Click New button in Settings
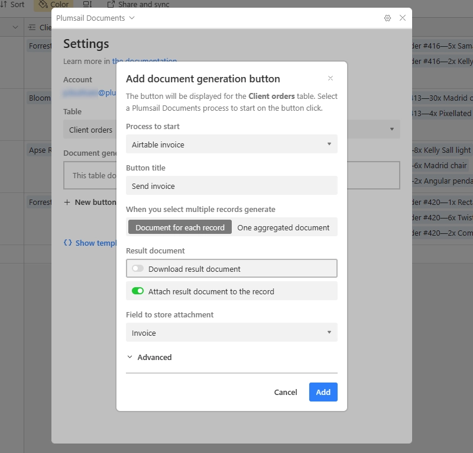The height and width of the screenshot is (453, 473). 90,202
